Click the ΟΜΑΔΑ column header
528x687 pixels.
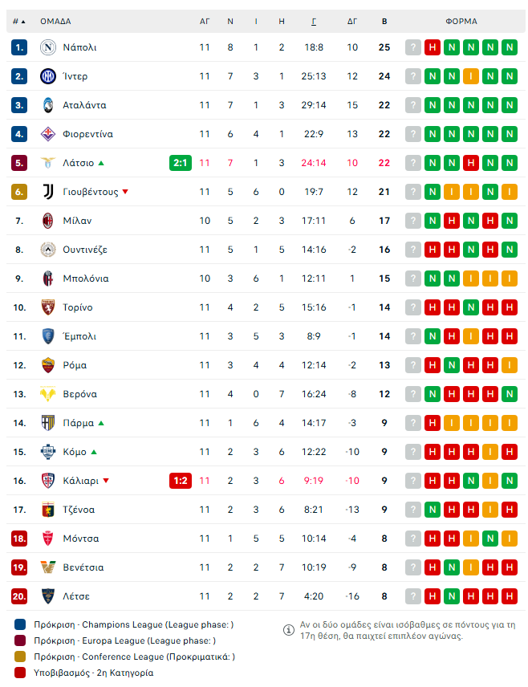tap(55, 22)
